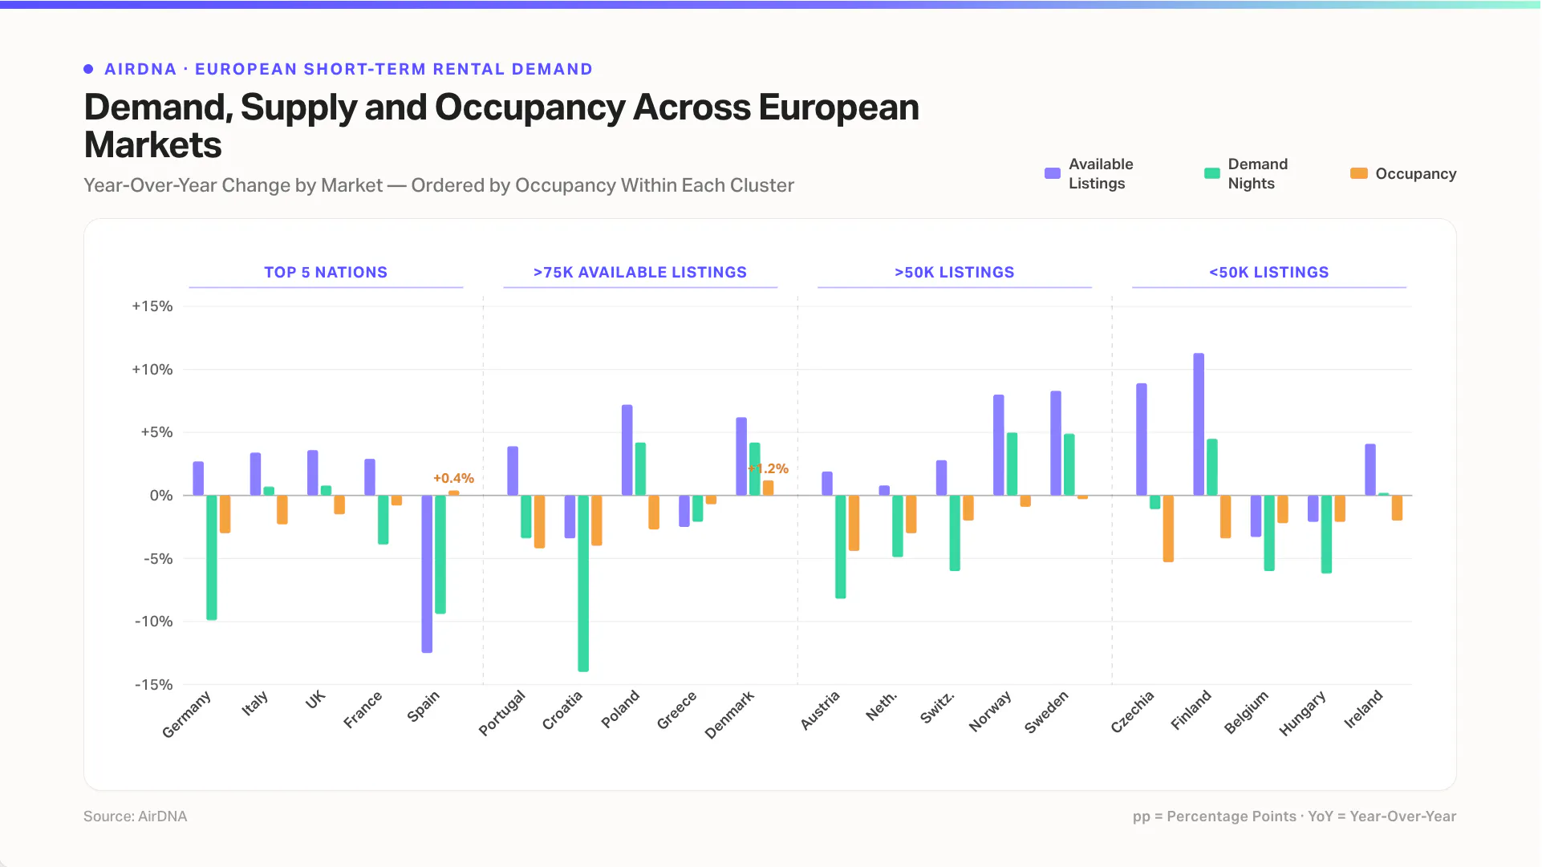Click the AIRDNA header bullet dot

(x=88, y=69)
